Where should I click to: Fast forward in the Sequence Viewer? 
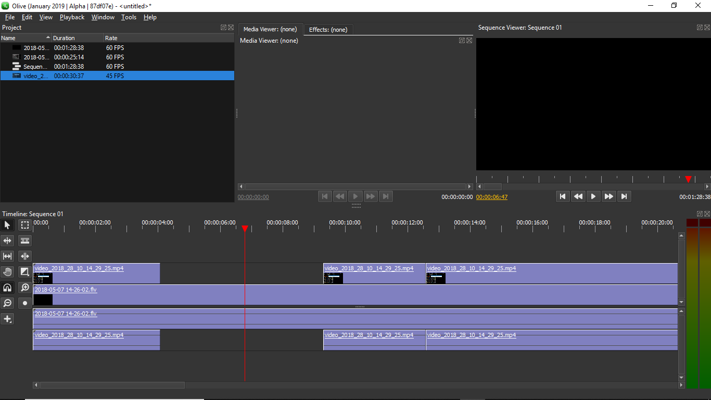pyautogui.click(x=608, y=196)
